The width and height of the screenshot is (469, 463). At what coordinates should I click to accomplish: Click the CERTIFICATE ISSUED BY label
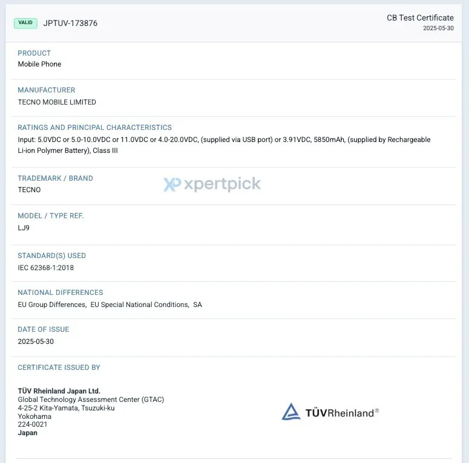[59, 367]
